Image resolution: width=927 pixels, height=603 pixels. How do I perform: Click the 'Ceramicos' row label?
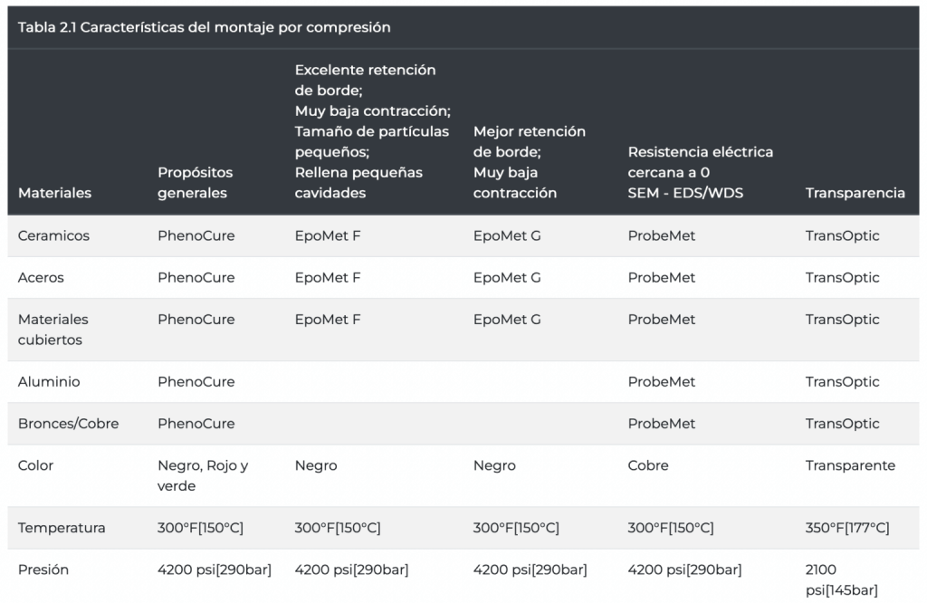click(x=53, y=235)
